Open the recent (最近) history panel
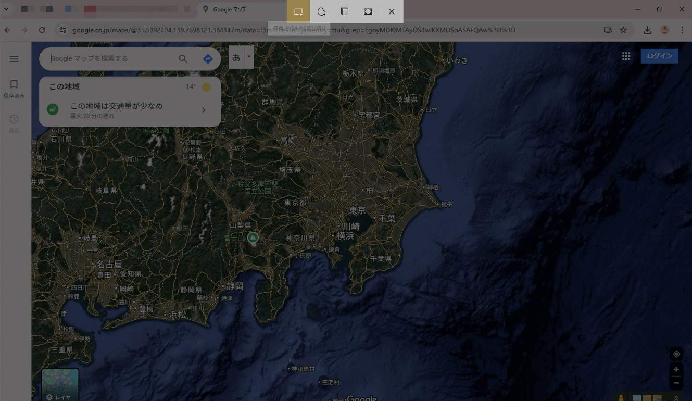The height and width of the screenshot is (401, 692). (x=14, y=123)
